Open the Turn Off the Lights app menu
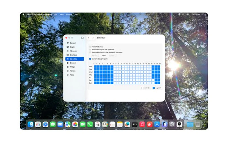The width and height of the screenshot is (228, 142). click(x=39, y=14)
